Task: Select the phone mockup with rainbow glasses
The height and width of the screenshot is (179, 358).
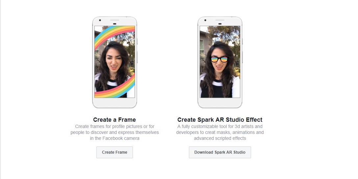Action: point(220,62)
